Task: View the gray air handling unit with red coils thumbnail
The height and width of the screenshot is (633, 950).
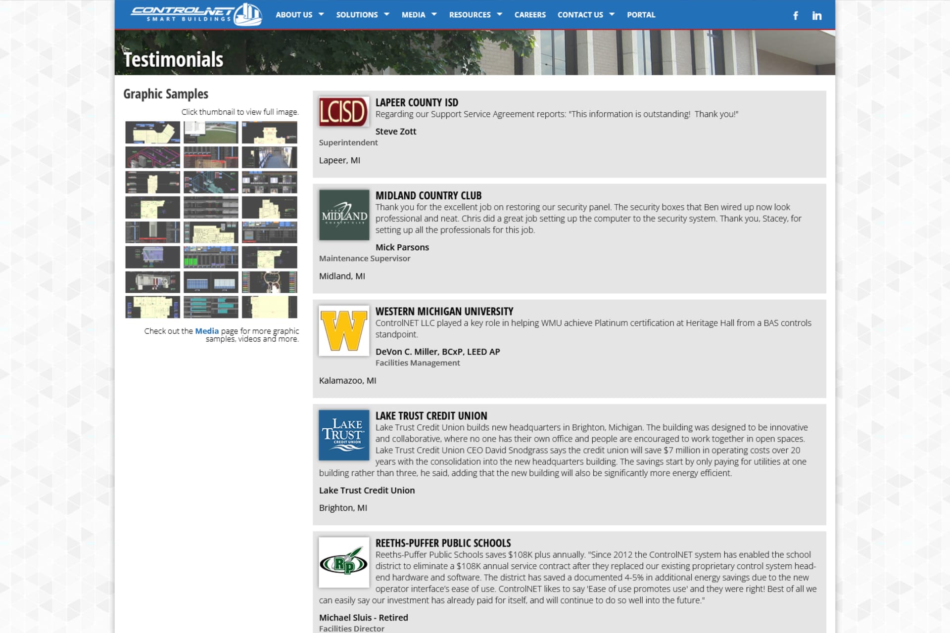Action: 152,282
